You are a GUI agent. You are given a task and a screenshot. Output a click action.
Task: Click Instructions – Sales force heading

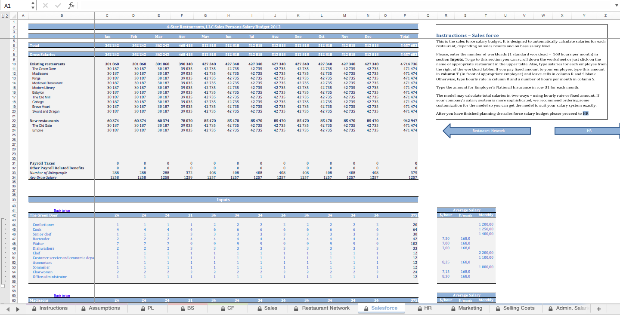468,35
